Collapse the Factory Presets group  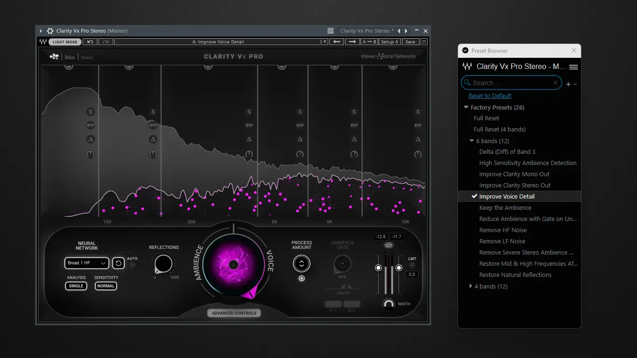(466, 107)
